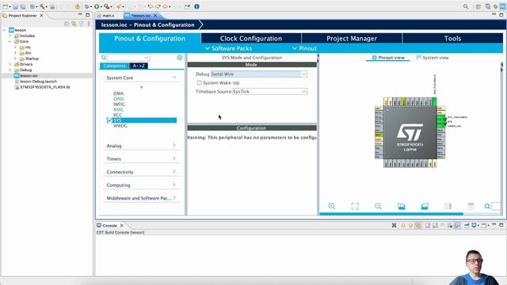Viewport: 507px width, 285px height.
Task: Expand the Drivers folder in tree
Action: [x=10, y=64]
